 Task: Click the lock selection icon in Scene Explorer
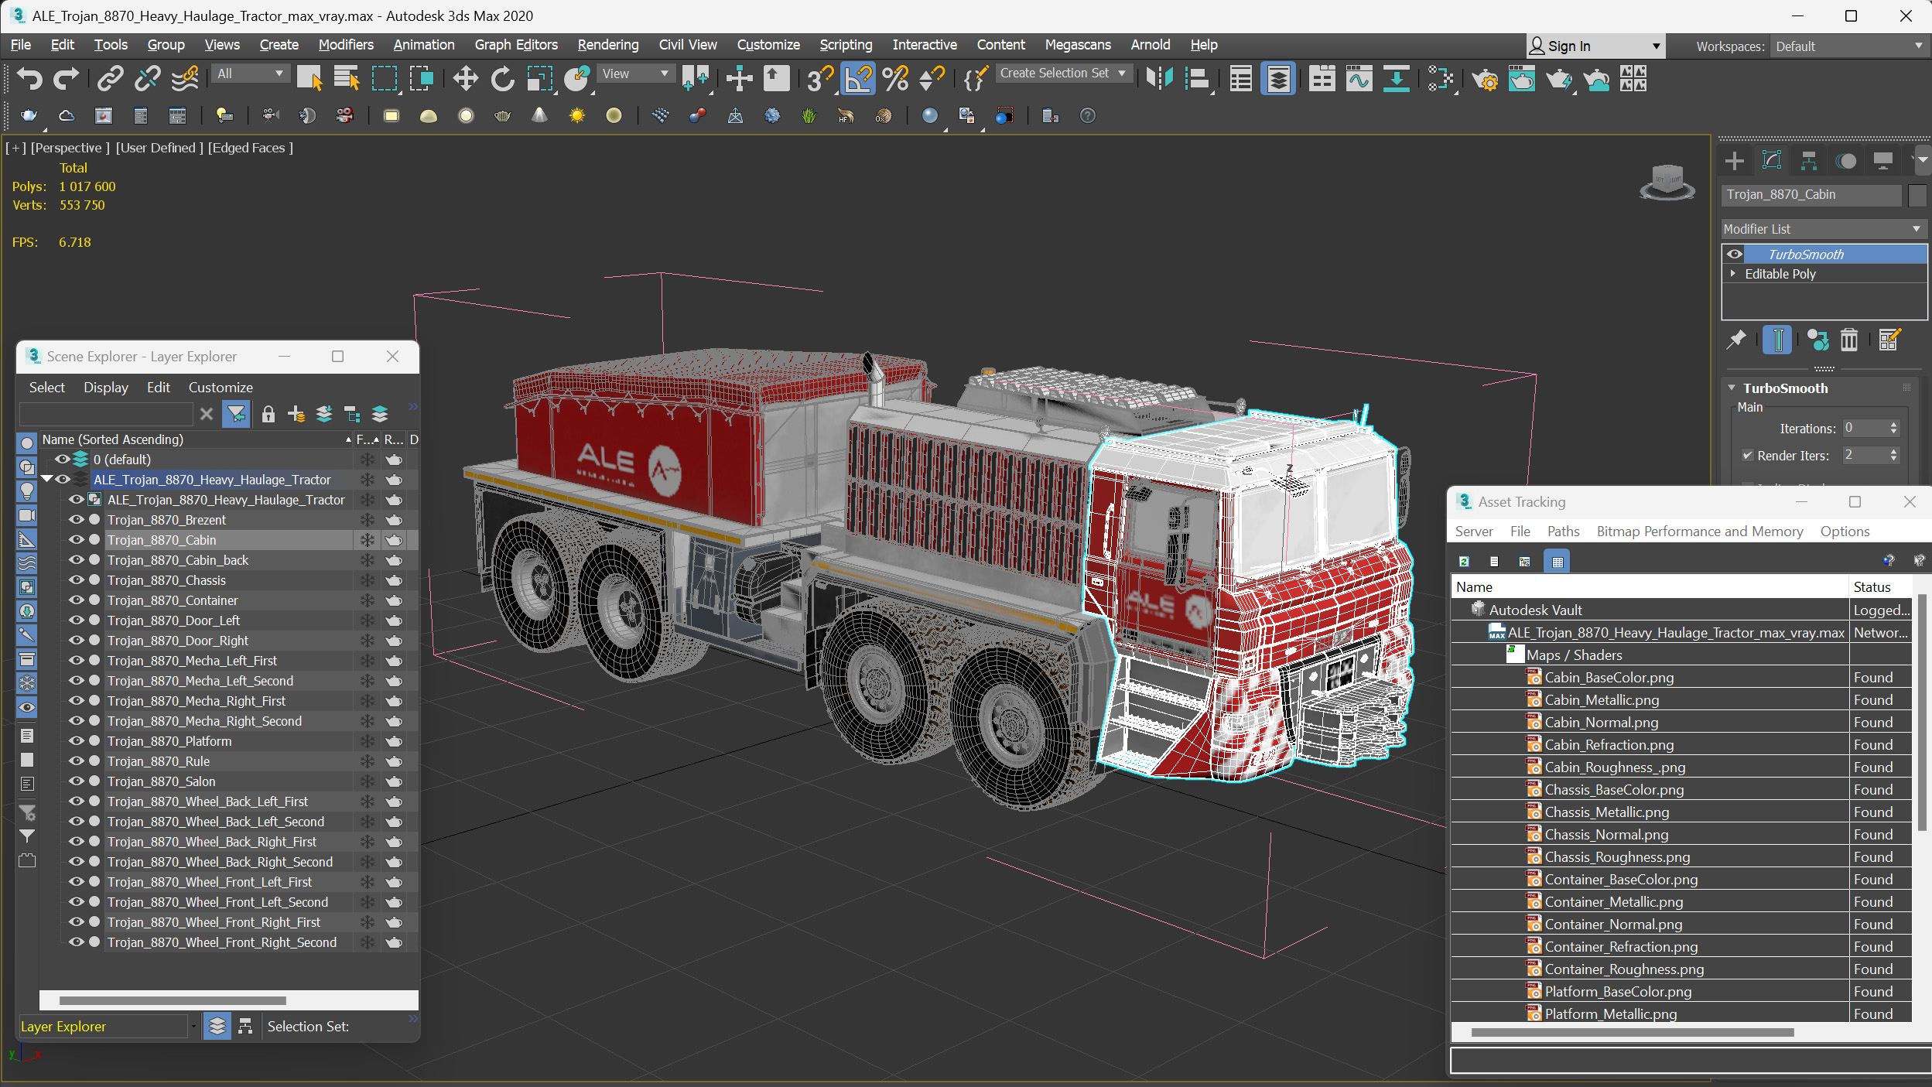coord(268,415)
